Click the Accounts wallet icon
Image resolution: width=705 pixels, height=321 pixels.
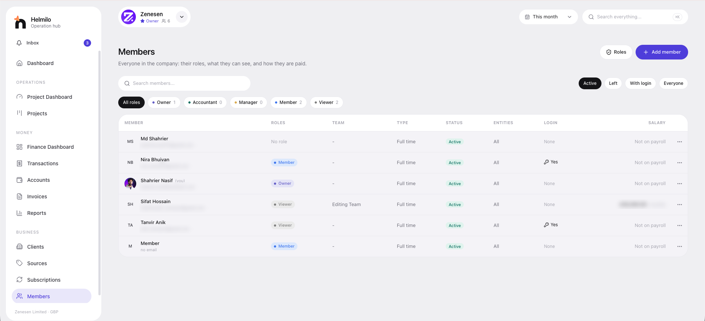pyautogui.click(x=19, y=180)
